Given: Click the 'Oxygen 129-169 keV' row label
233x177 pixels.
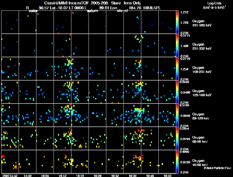Looking at the screenshot, I should [202, 93].
